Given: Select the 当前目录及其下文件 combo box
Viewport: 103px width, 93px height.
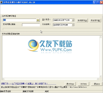Looking at the screenshot, I should coord(64,20).
